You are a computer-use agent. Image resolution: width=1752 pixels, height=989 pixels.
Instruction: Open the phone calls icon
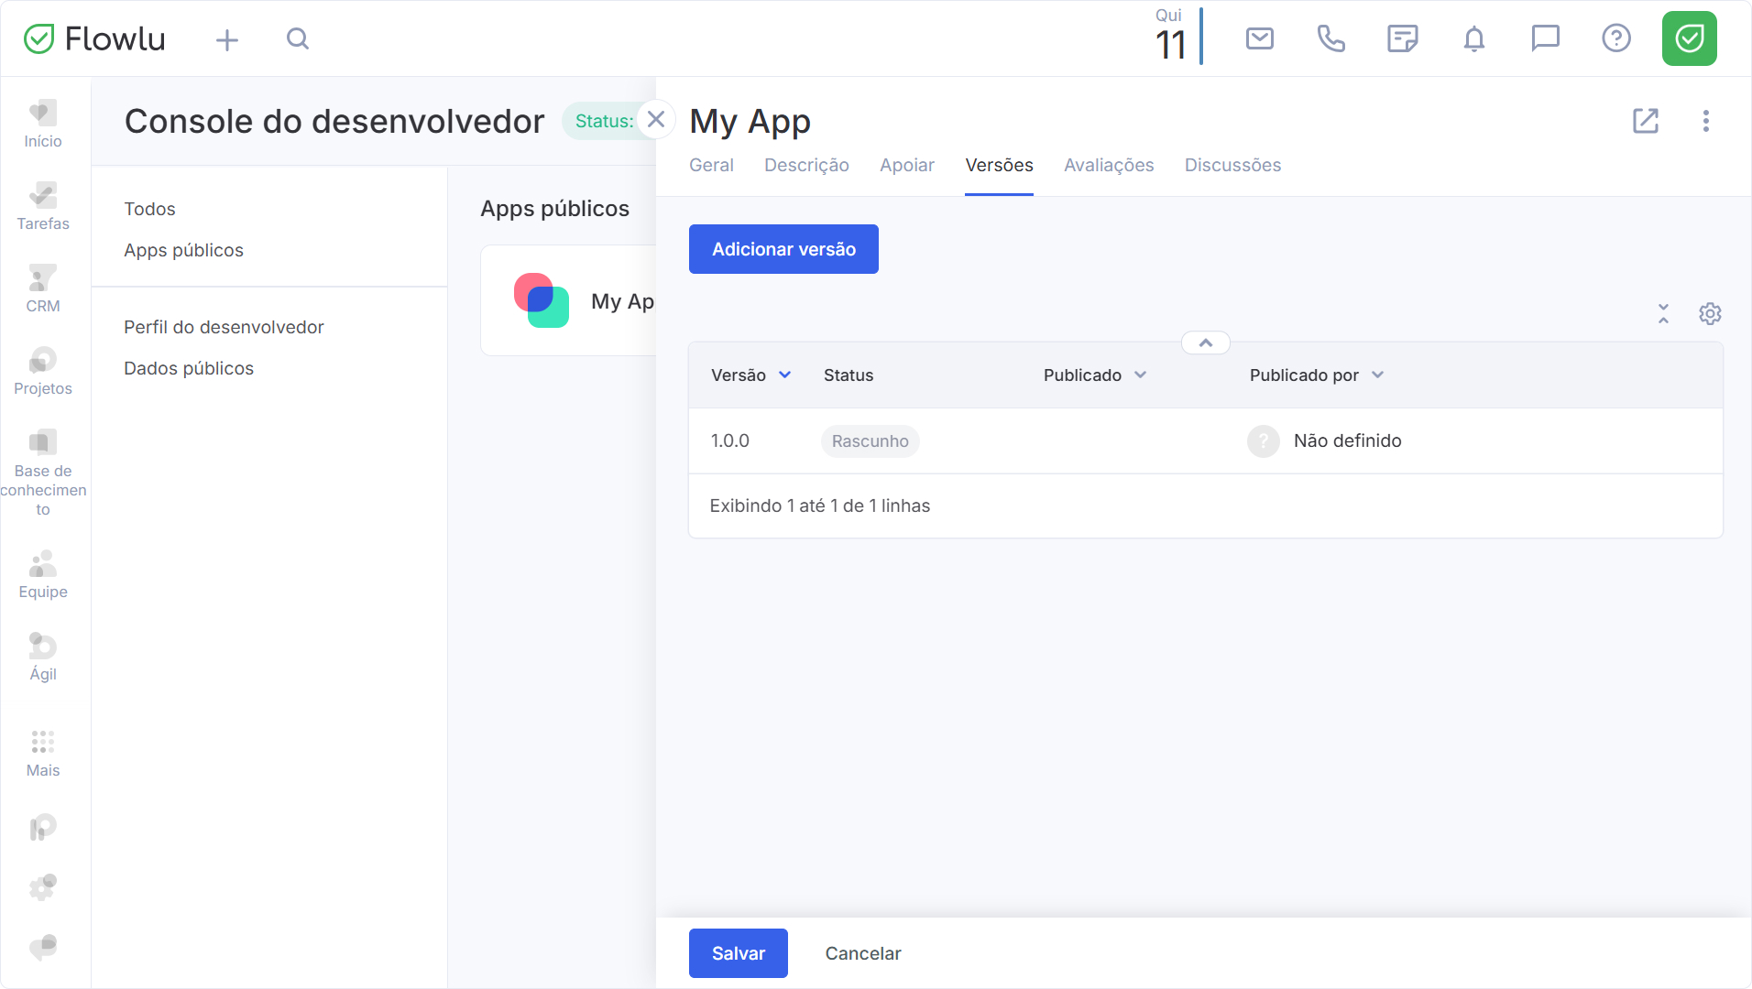tap(1330, 38)
